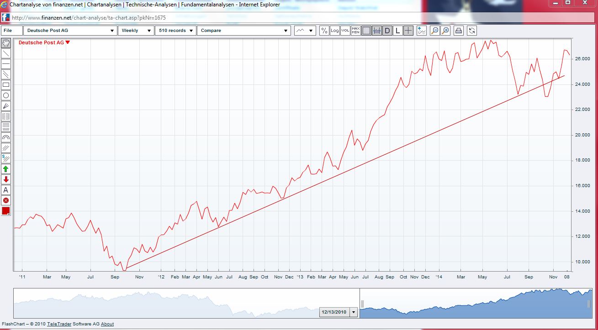Place a red down arrow marker
The width and height of the screenshot is (598, 330).
coord(6,179)
